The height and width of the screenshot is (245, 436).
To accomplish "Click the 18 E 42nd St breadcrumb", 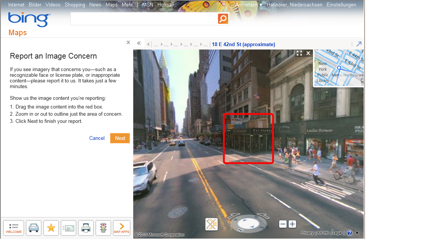I will (x=243, y=45).
